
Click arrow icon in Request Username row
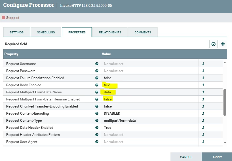[x=203, y=64]
